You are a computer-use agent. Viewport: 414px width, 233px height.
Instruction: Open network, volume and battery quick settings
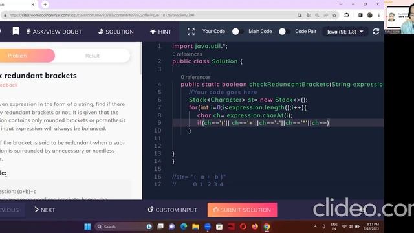[351, 227]
